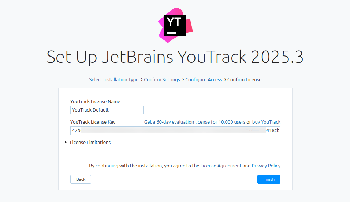View the Privacy Policy

pyautogui.click(x=266, y=166)
